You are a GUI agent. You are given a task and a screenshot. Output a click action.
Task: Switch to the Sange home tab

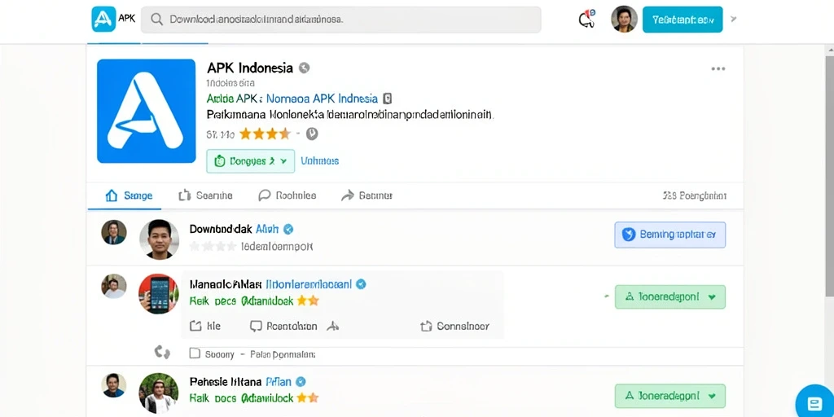[129, 195]
